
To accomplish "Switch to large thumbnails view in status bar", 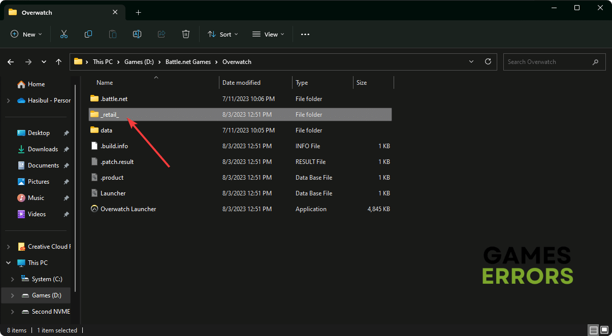I will click(x=604, y=330).
